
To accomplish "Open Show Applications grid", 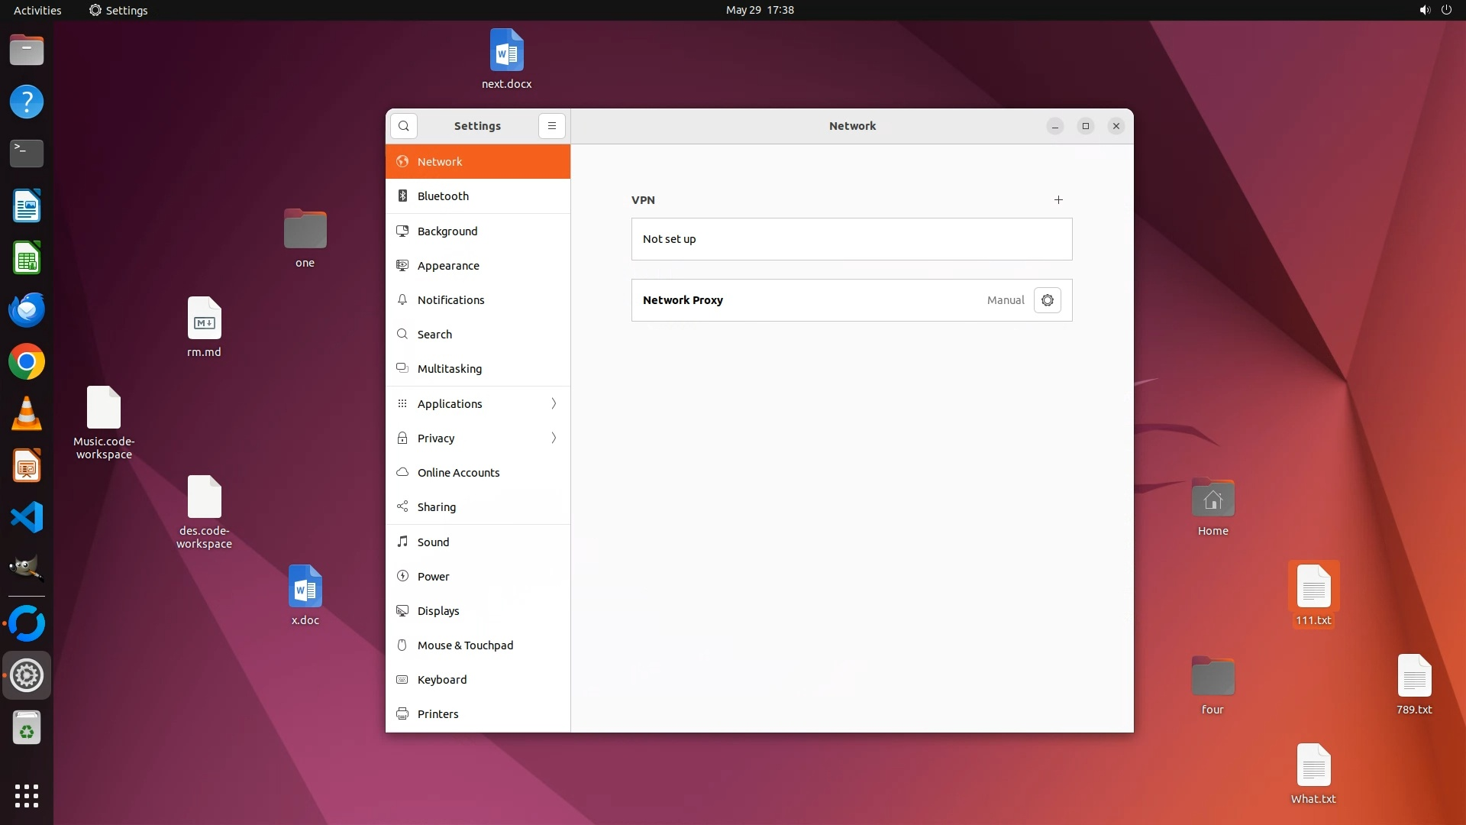I will (27, 795).
